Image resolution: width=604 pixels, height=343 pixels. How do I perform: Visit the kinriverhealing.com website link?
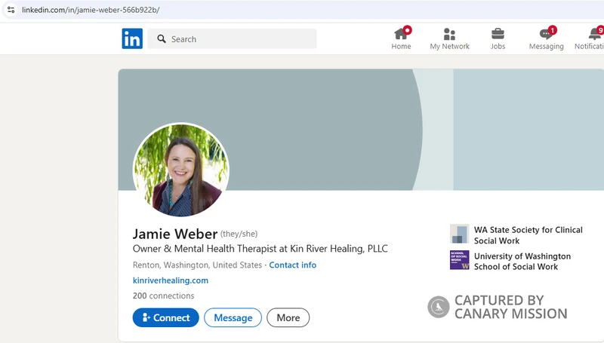pyautogui.click(x=170, y=280)
